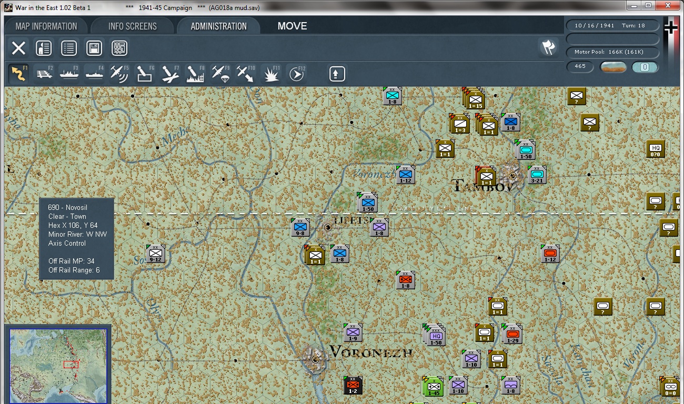
Task: Select the 9-12 white infantry unit
Action: click(155, 254)
